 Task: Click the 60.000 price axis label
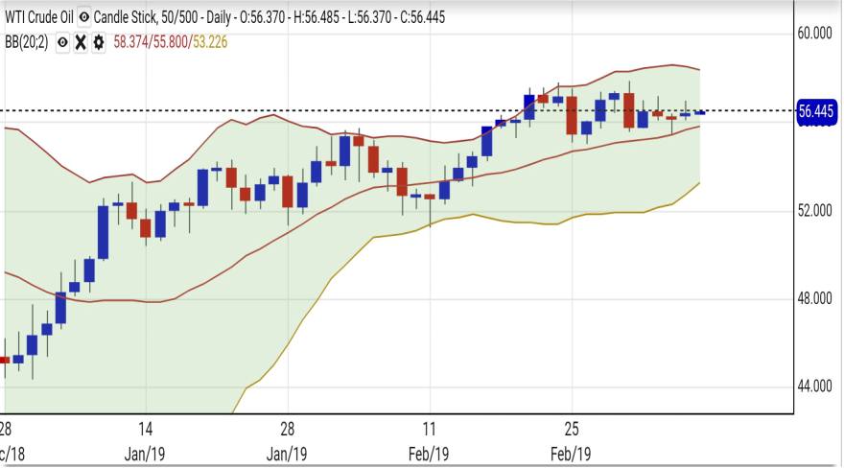click(815, 33)
